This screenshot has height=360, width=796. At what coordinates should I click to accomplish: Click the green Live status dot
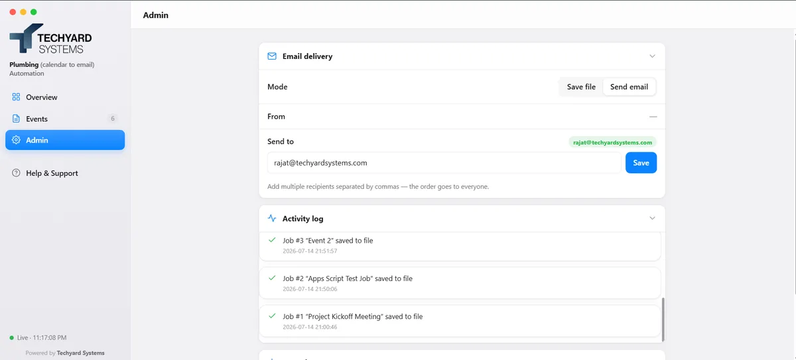coord(12,337)
